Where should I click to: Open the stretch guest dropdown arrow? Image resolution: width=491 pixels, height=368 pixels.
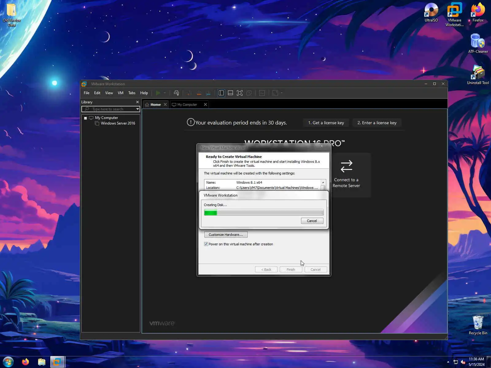tap(282, 93)
